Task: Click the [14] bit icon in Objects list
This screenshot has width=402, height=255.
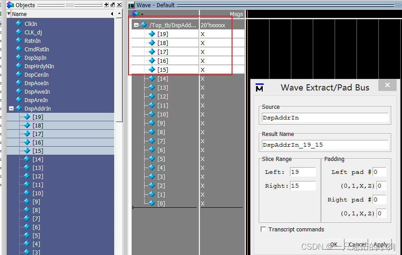Action: 27,159
